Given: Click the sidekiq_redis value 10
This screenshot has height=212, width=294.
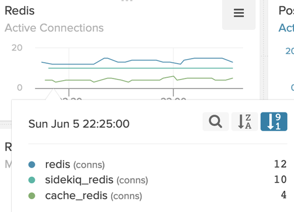Looking at the screenshot, I should pos(280,180).
